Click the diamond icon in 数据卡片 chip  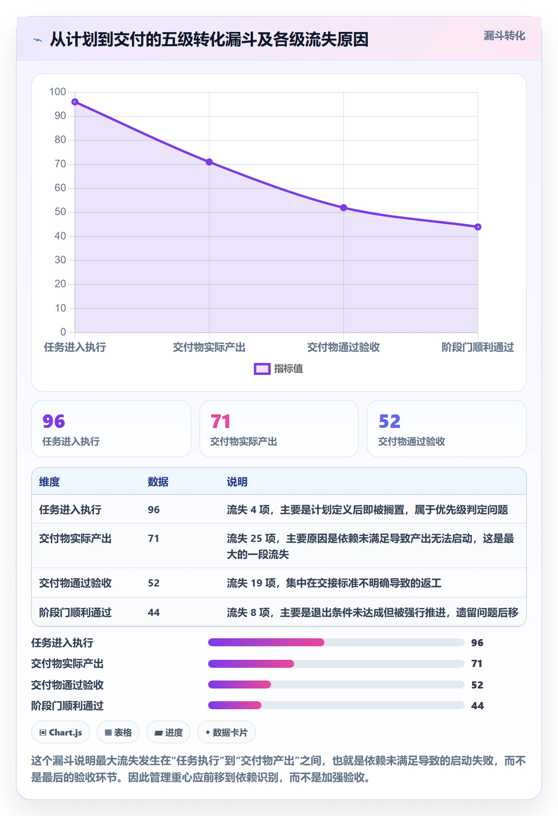click(x=208, y=732)
